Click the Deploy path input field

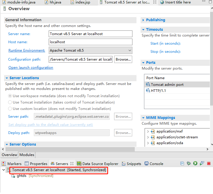coord(72,133)
